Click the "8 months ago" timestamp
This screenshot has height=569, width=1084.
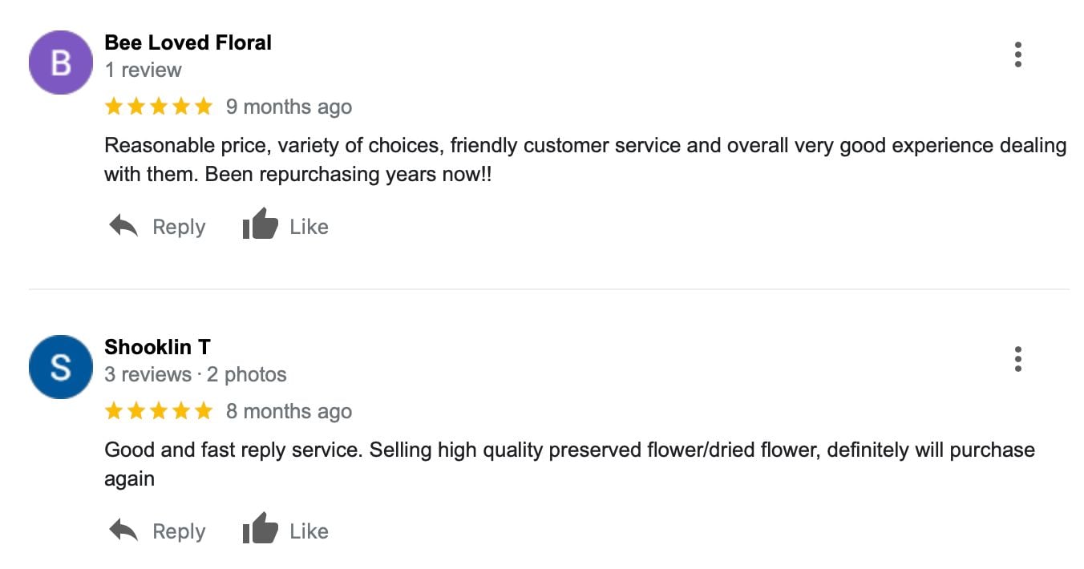tap(289, 411)
